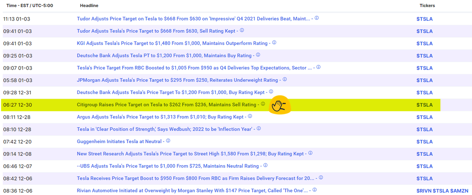Click info icon after Guggenheim Neutral headline
Screen dimensions: 472x195
click(168, 140)
